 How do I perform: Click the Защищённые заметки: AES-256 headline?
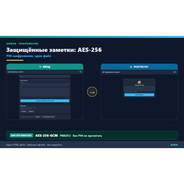[54, 50]
